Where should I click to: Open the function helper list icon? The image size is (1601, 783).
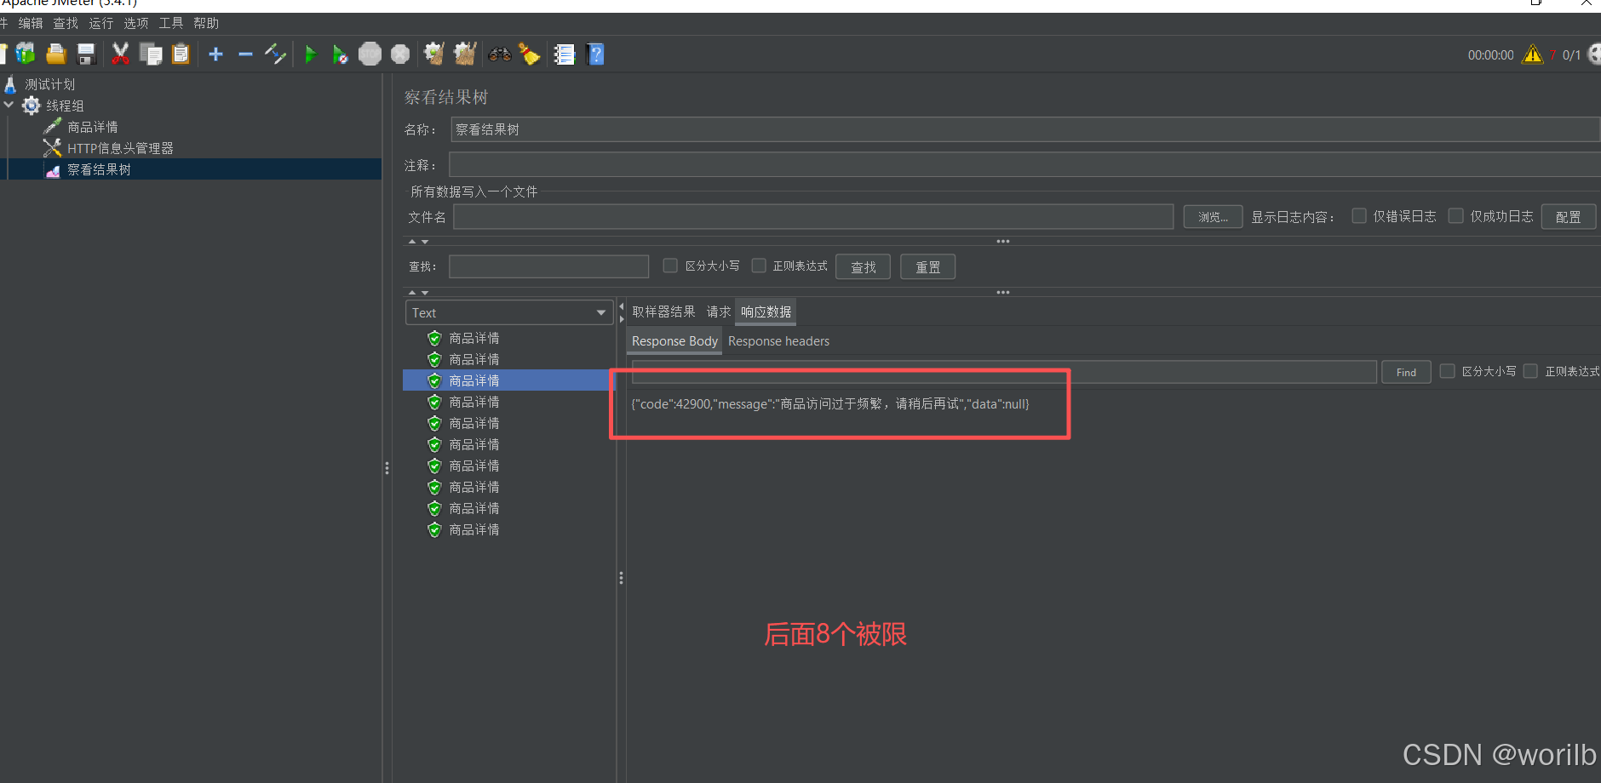point(565,54)
